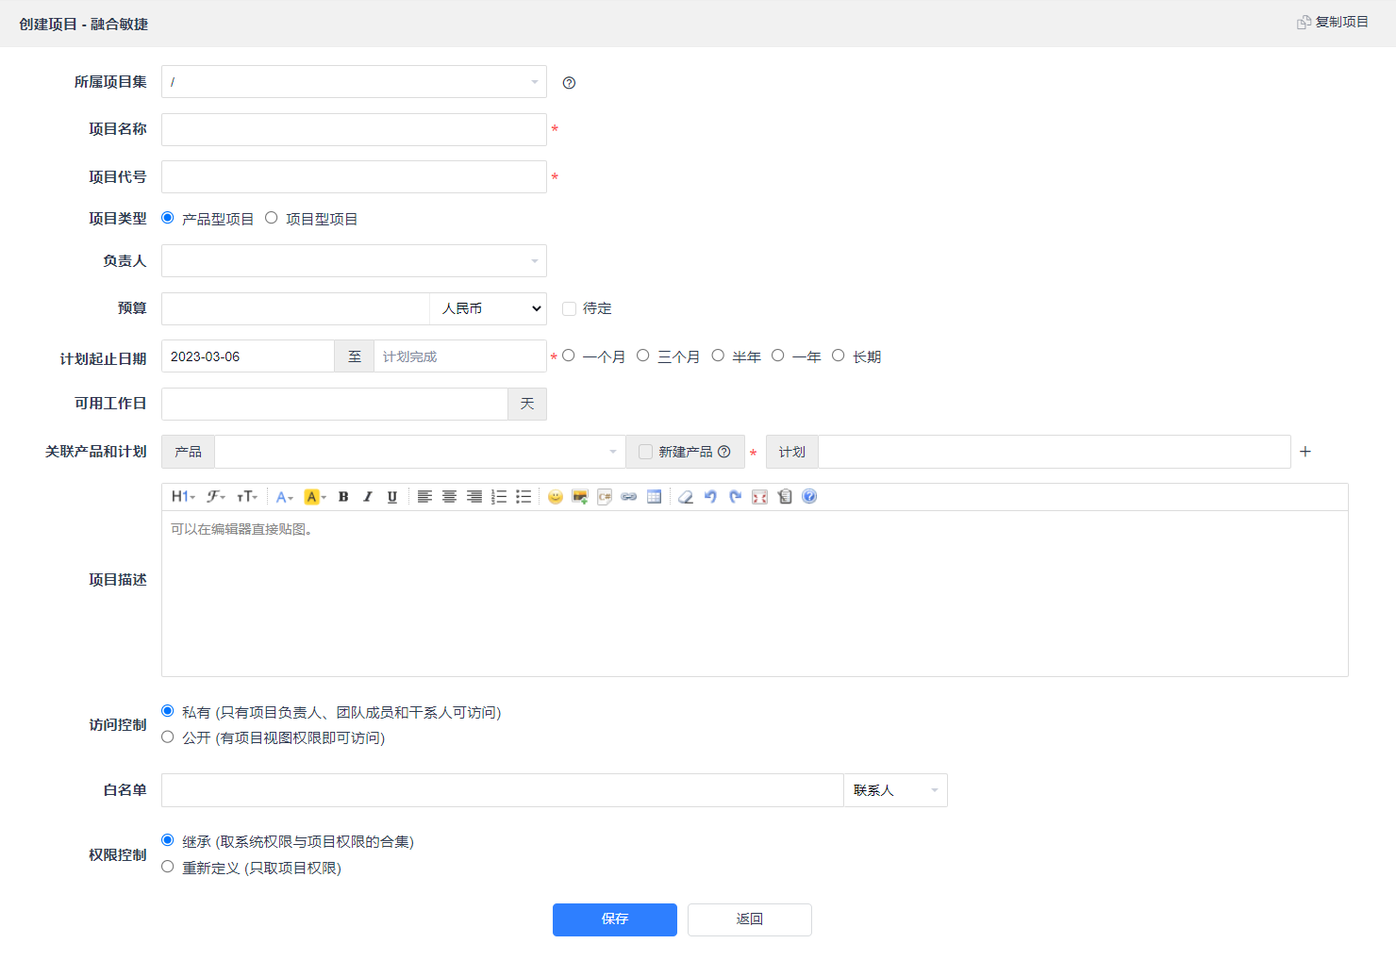This screenshot has width=1396, height=960.
Task: Open the text background color picker
Action: [x=315, y=497]
